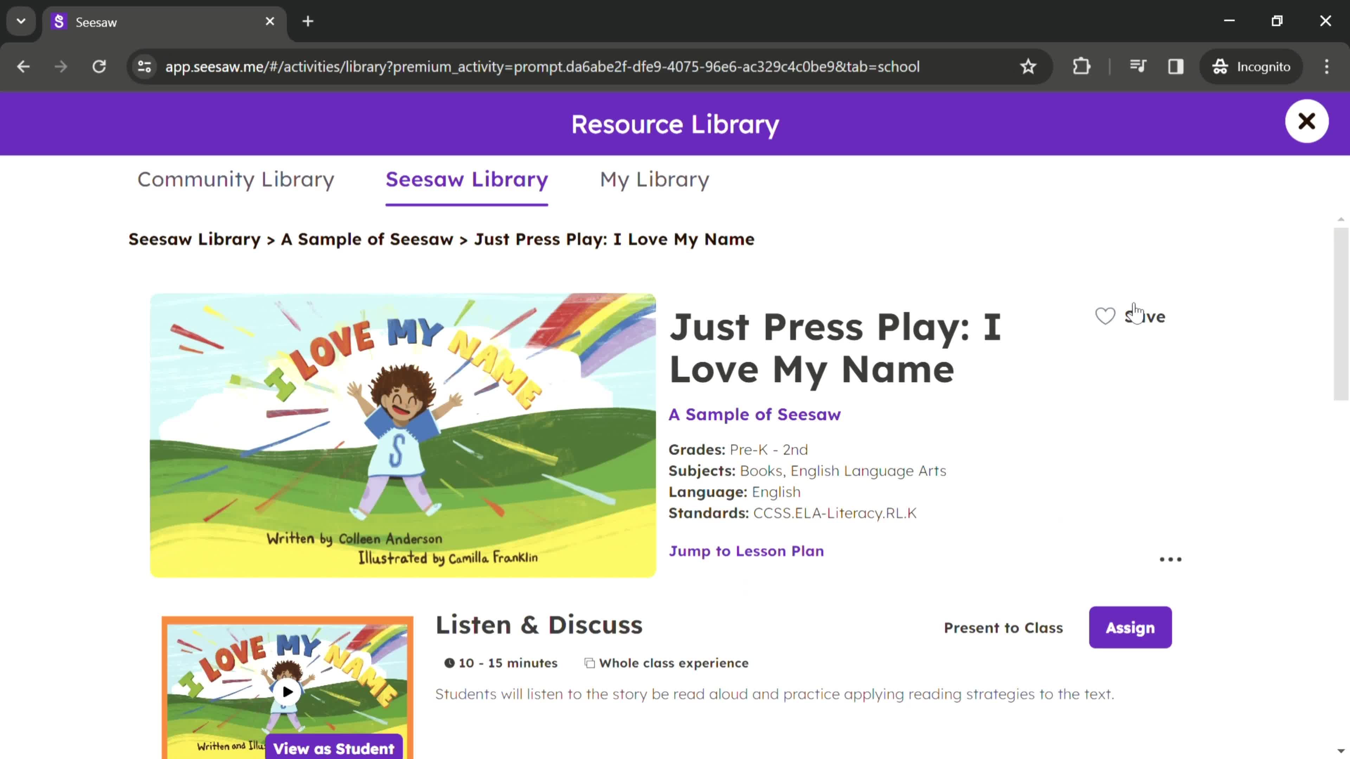Click the 10 - 15 minutes label
Screen dimensions: 1350x759
pos(508,663)
